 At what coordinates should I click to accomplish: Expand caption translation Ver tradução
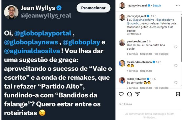pos(134,34)
